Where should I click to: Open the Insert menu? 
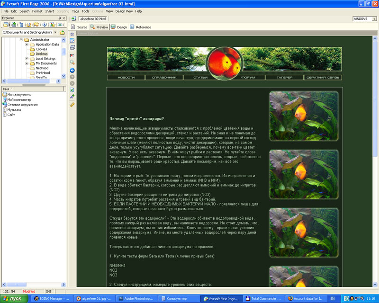click(x=50, y=11)
